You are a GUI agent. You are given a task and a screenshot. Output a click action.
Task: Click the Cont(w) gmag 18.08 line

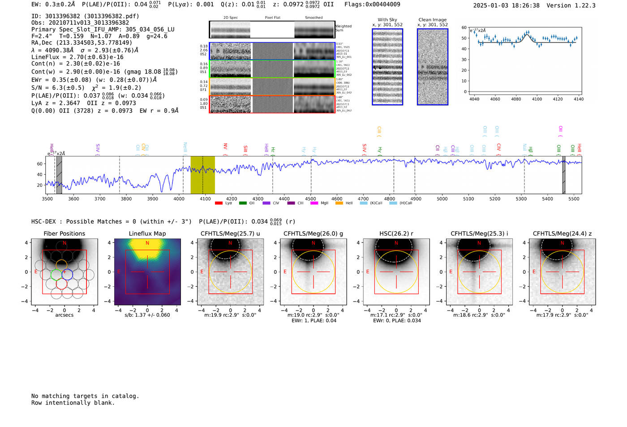click(105, 72)
